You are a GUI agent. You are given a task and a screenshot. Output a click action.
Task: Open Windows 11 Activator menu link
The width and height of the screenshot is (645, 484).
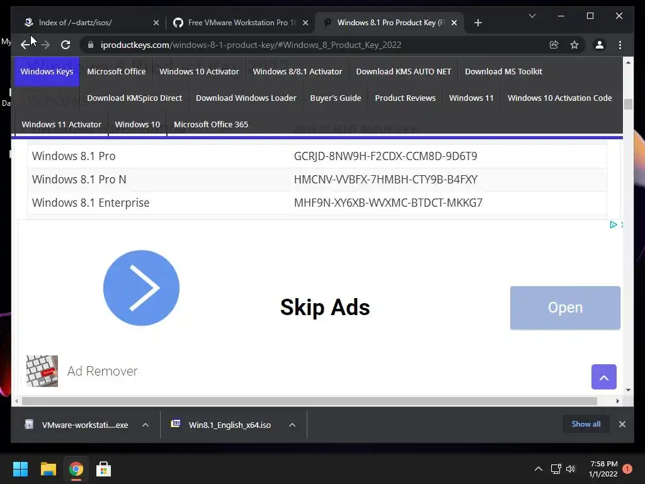[61, 124]
